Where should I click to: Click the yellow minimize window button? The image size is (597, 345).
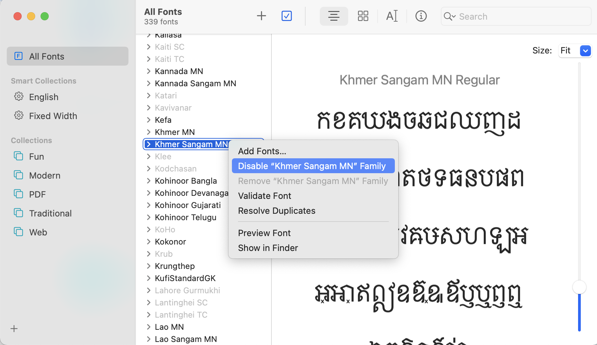[x=31, y=16]
